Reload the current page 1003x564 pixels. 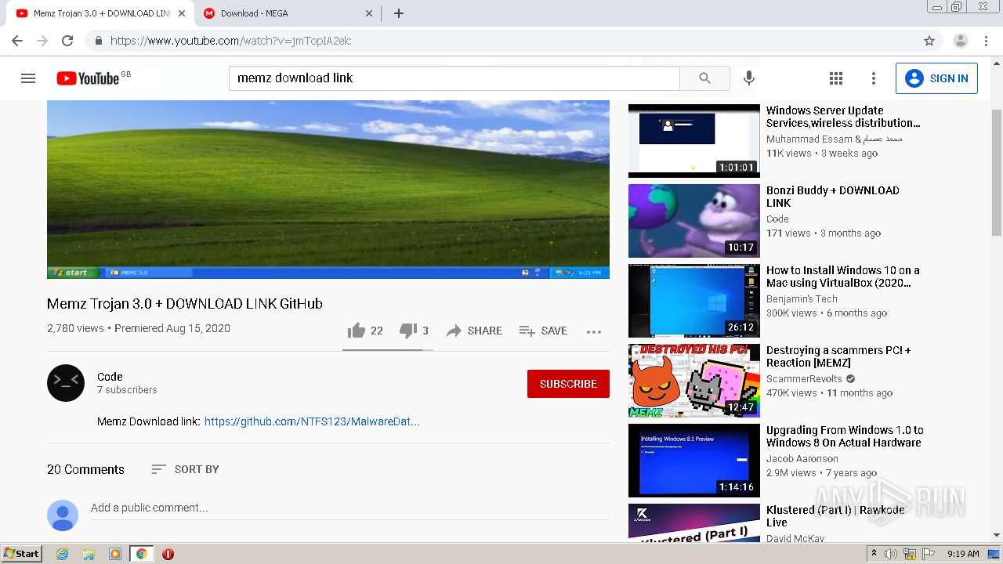67,41
